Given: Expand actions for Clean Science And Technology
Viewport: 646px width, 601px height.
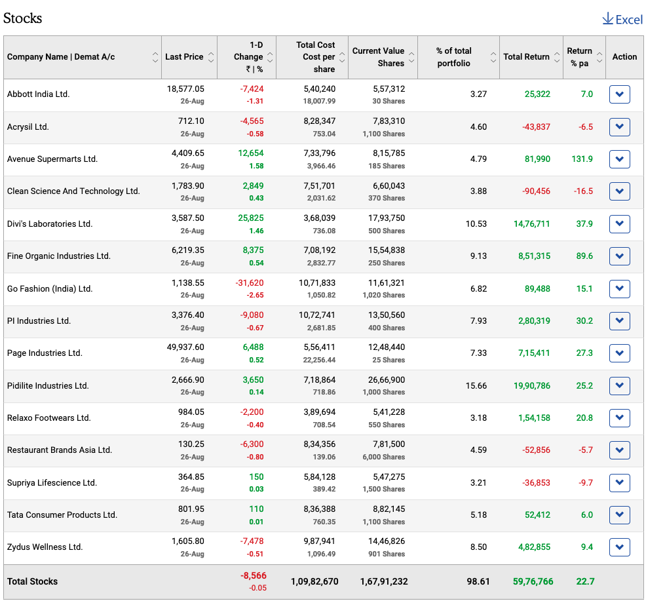Looking at the screenshot, I should 619,191.
